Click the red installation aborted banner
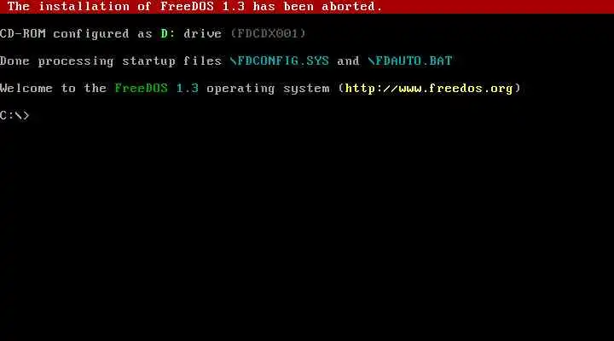614x341 pixels. click(x=307, y=7)
